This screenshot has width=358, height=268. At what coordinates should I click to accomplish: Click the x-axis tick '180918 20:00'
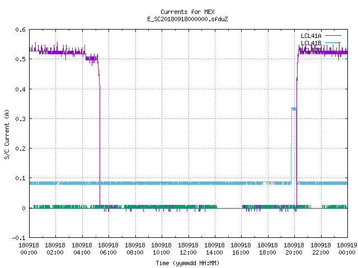294,249
